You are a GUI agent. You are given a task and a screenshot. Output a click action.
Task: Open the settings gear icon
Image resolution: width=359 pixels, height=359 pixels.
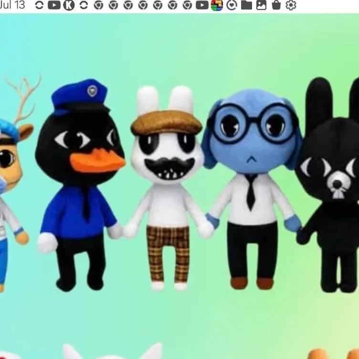click(x=291, y=5)
